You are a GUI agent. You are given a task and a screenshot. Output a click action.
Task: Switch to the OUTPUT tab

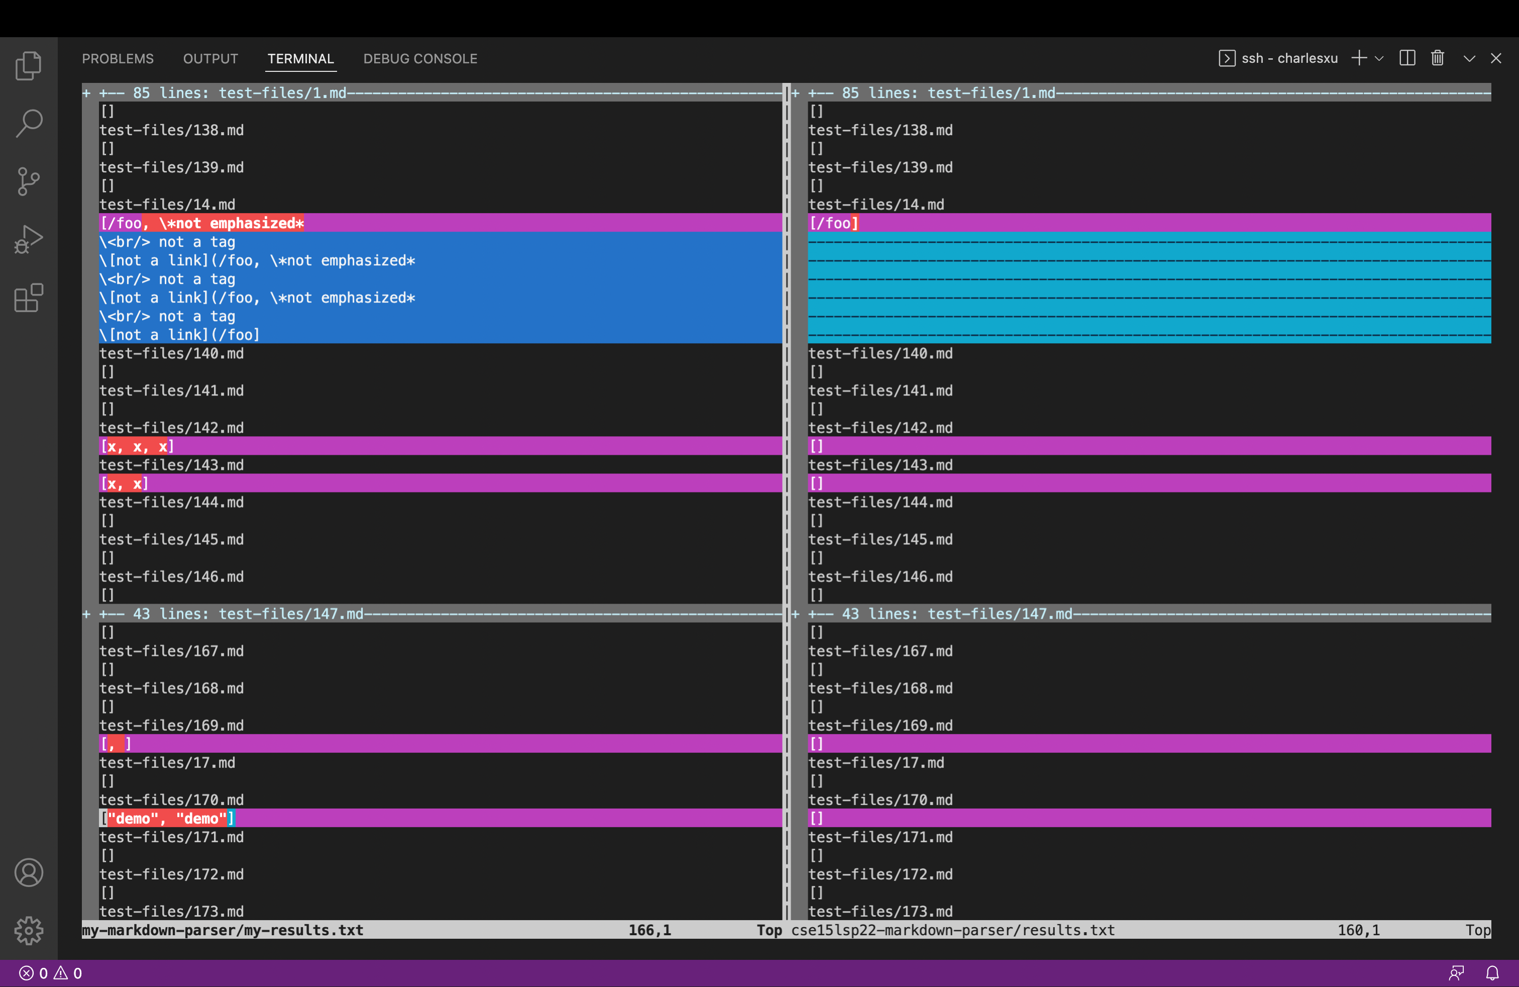click(x=210, y=59)
